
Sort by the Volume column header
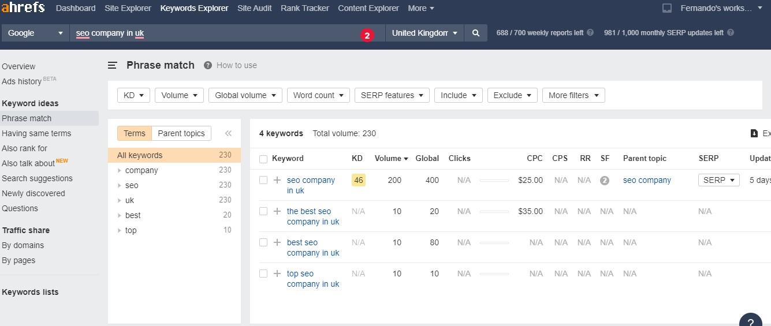(x=391, y=158)
